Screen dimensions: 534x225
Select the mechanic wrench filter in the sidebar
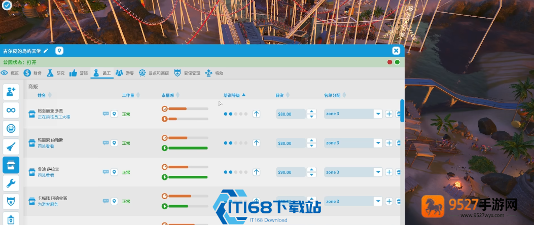tap(11, 183)
